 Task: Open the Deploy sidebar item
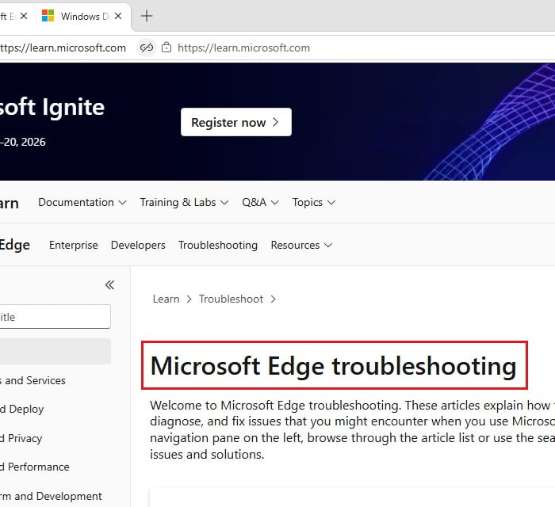pos(21,409)
